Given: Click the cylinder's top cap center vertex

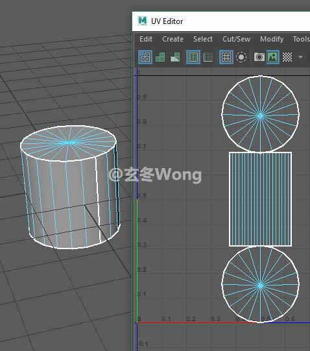Looking at the screenshot, I should click(69, 143).
